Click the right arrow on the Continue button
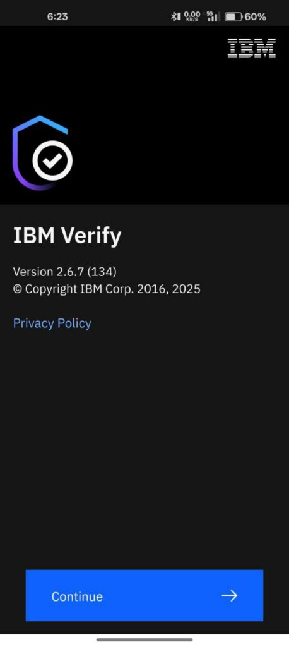The image size is (289, 647). tap(229, 595)
